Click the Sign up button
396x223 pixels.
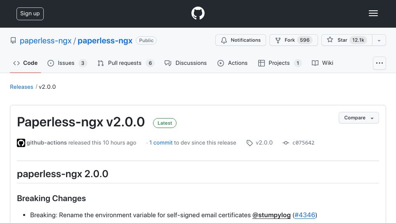pyautogui.click(x=30, y=14)
